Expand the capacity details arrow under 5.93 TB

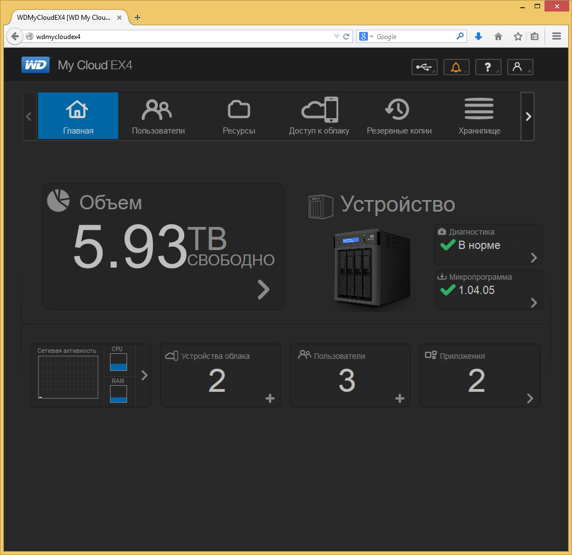click(x=263, y=290)
